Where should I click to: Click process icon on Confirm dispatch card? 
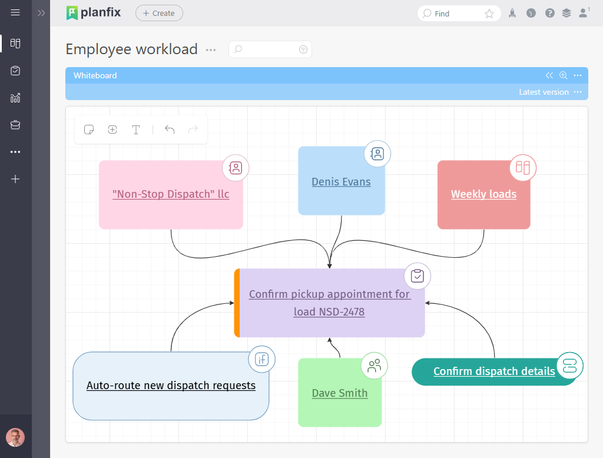click(569, 366)
